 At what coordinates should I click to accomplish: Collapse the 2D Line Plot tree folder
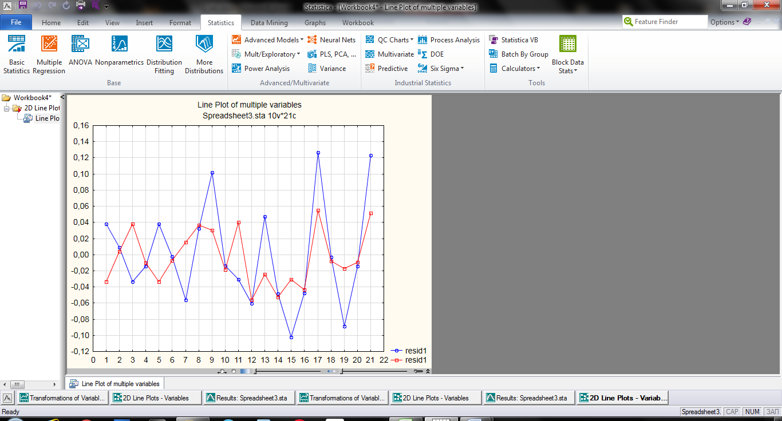[6, 108]
